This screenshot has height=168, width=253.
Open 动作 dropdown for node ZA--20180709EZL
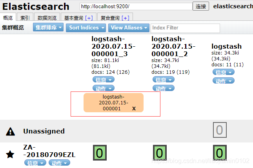click(x=59, y=163)
